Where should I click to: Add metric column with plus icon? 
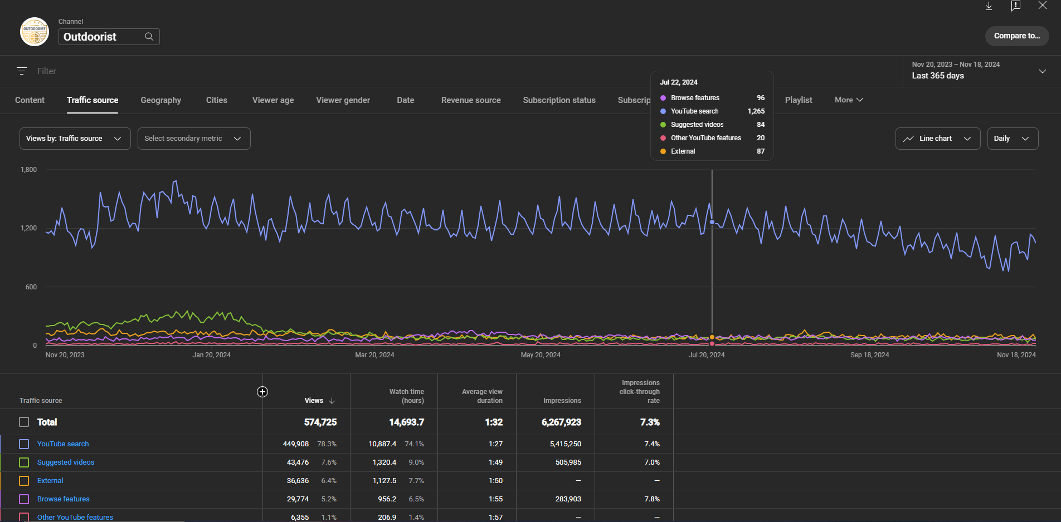[x=262, y=392]
